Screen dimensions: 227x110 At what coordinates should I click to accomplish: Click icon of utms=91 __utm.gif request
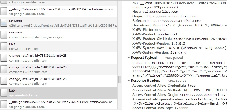4,12
